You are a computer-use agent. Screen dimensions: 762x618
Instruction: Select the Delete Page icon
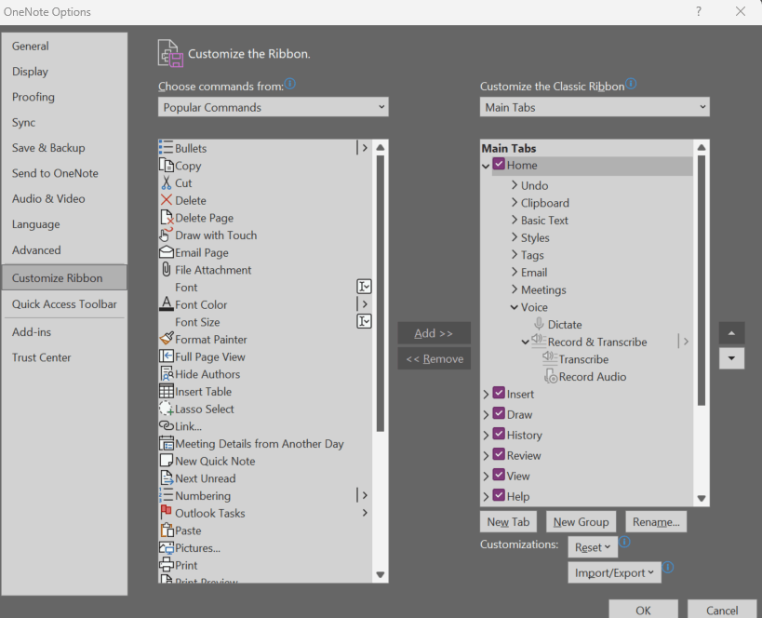click(x=167, y=218)
